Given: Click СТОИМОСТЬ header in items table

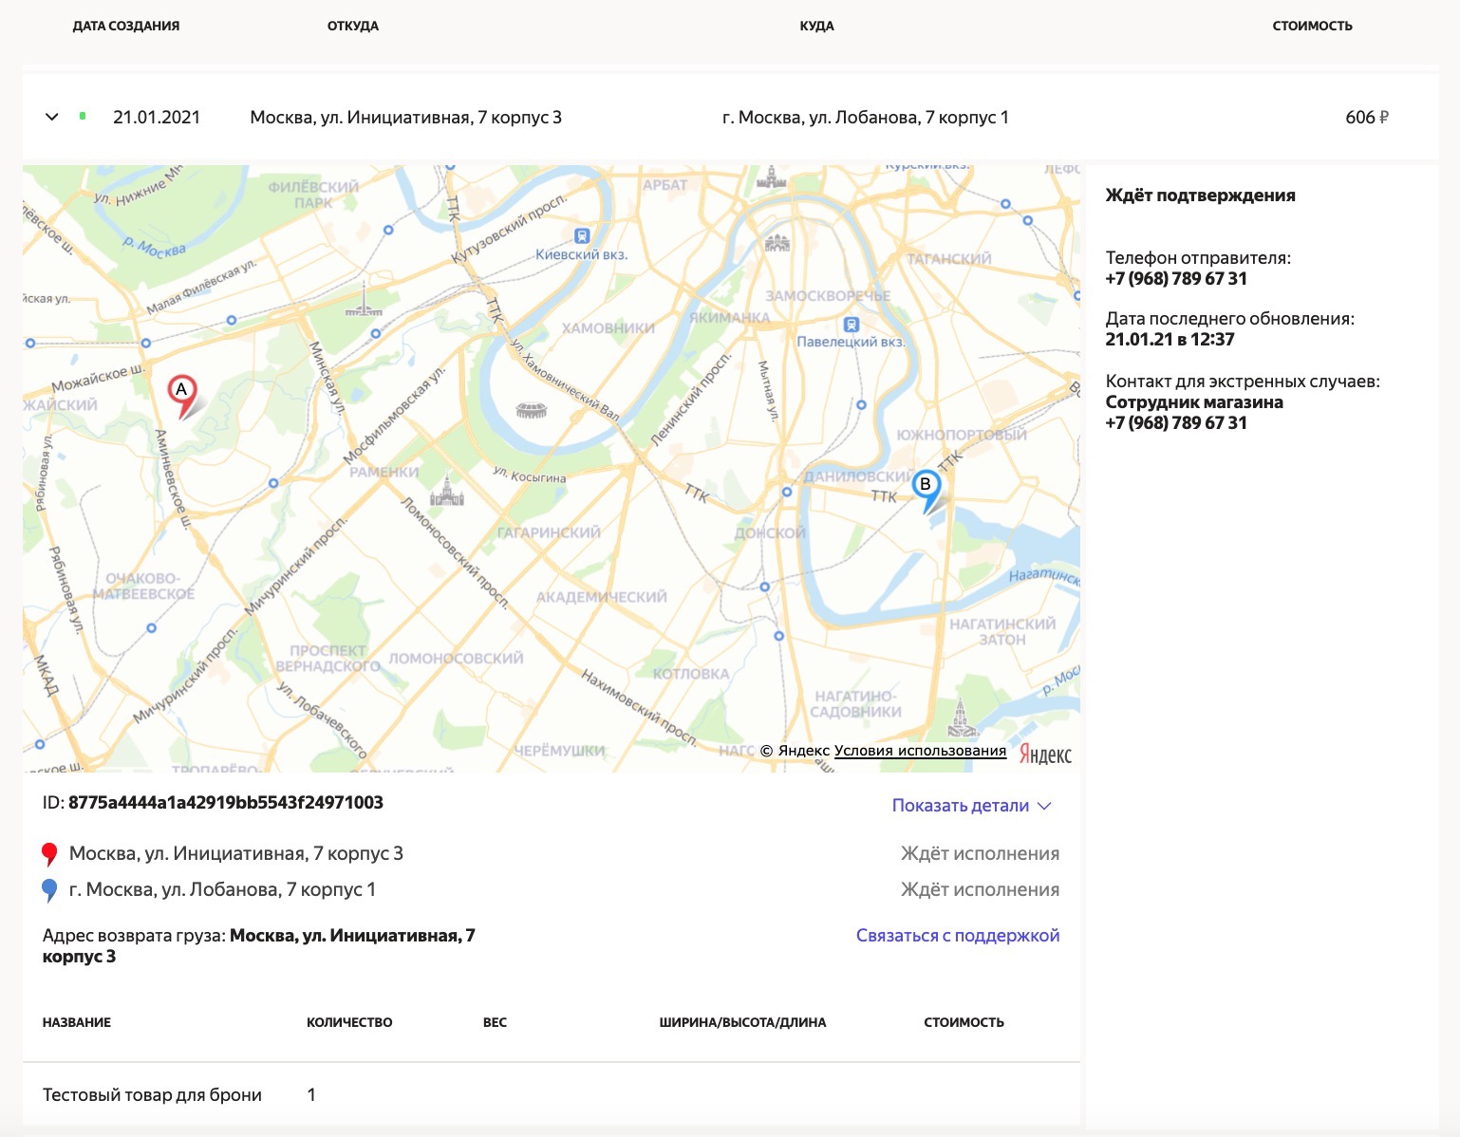Looking at the screenshot, I should (964, 1022).
